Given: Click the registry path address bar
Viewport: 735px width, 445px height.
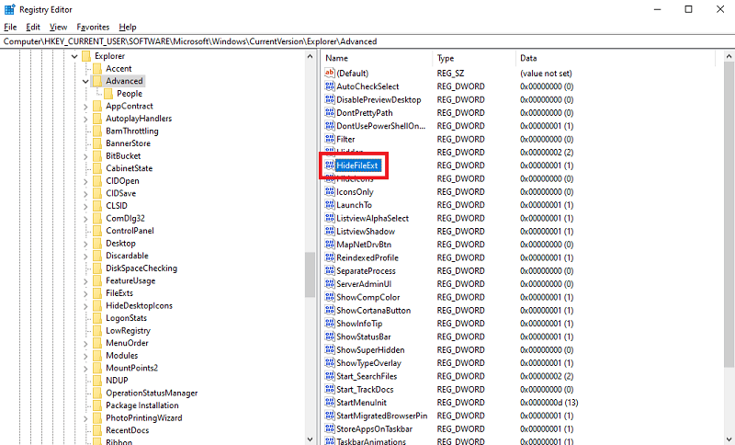Looking at the screenshot, I should click(367, 41).
